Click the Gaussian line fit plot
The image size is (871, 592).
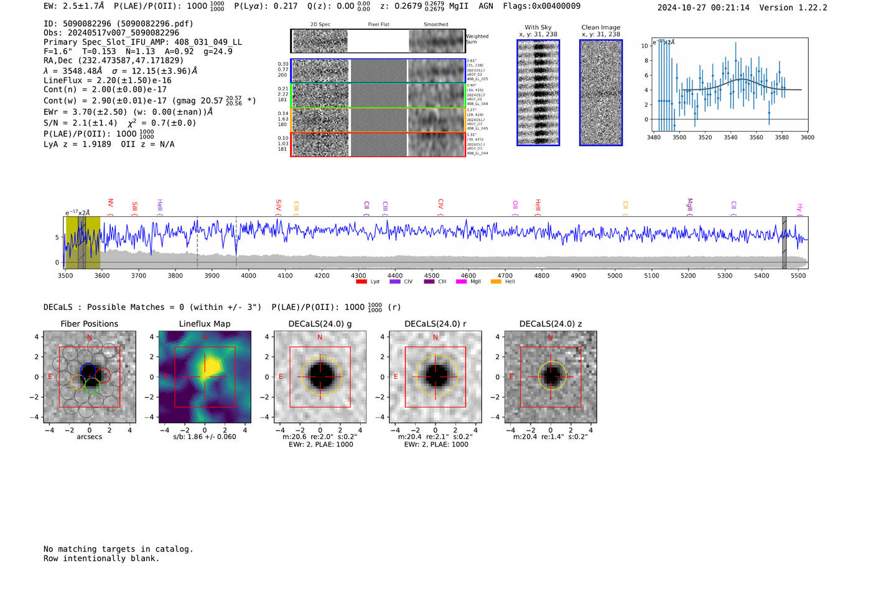coord(730,84)
